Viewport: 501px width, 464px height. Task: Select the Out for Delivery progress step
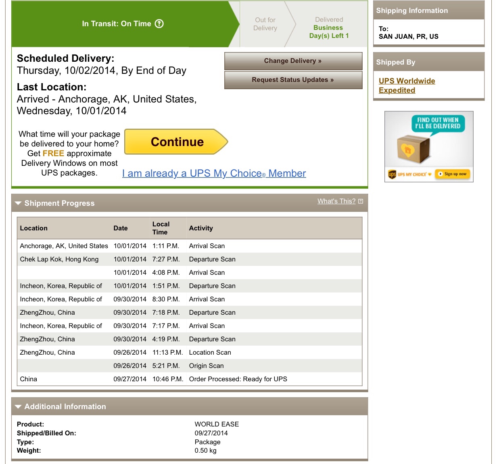coord(265,24)
